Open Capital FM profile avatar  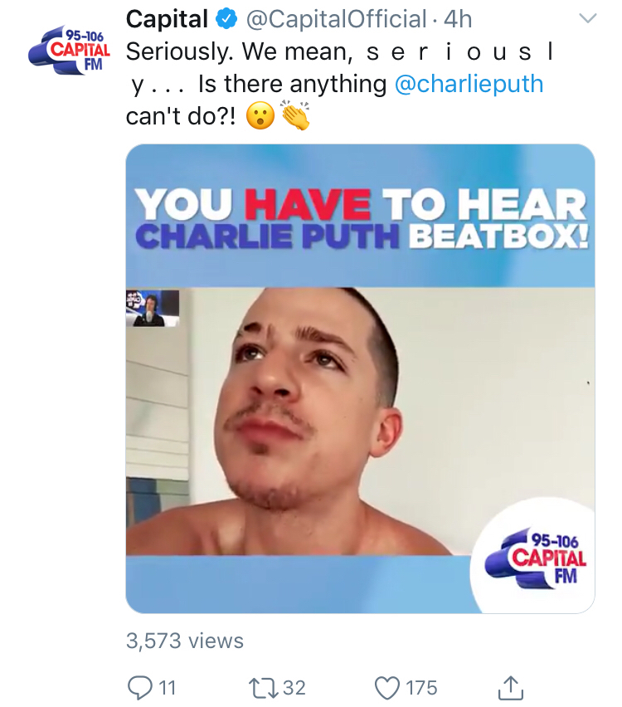click(70, 51)
